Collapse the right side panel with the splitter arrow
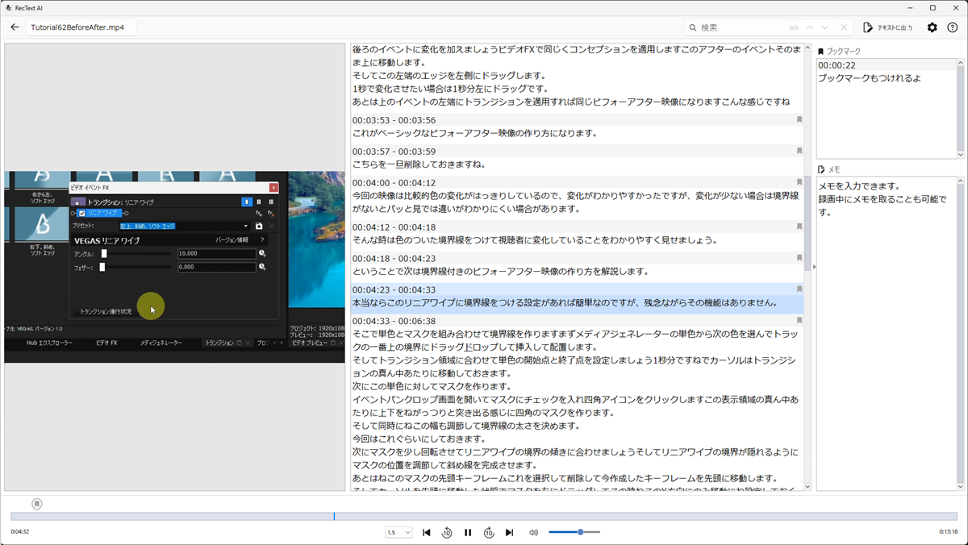 click(x=813, y=267)
